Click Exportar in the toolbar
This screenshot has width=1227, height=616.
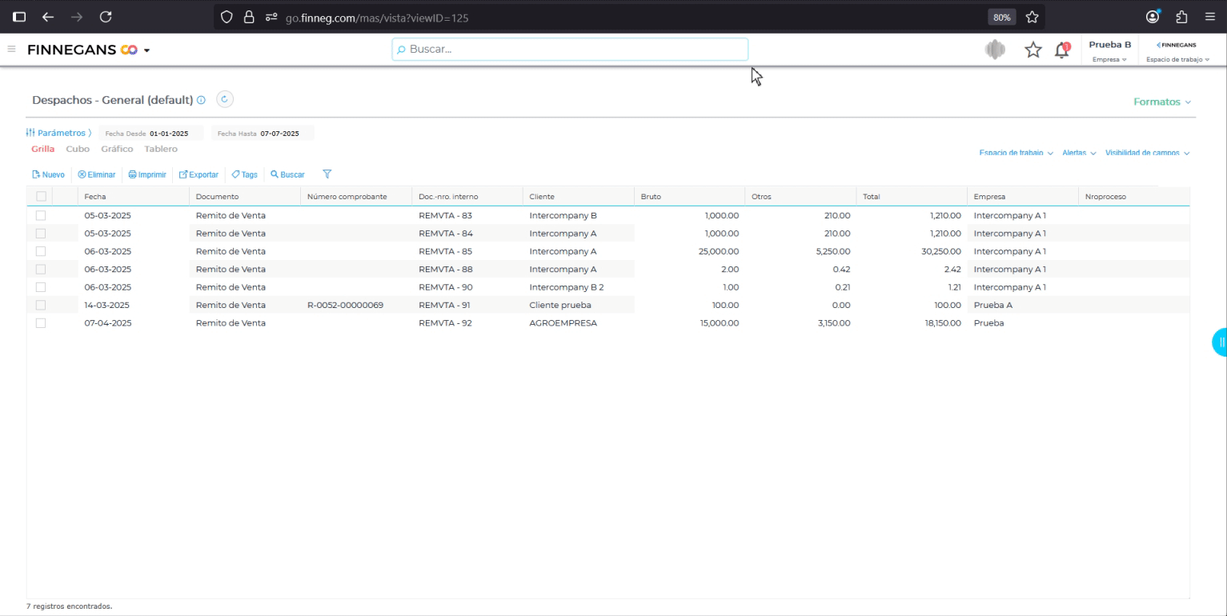tap(198, 174)
